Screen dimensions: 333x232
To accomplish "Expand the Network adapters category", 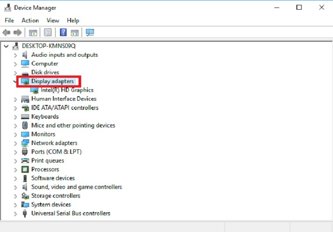I will click(x=15, y=143).
